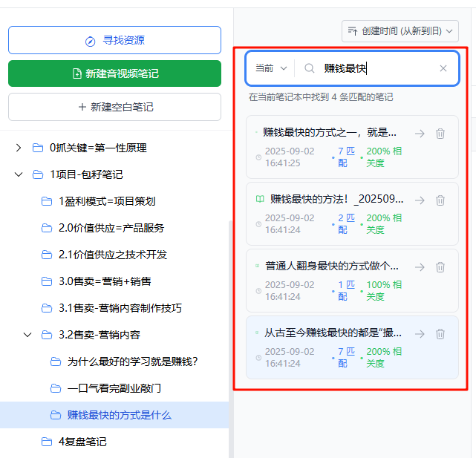Viewport: 476px width, 458px height.
Task: Click the search input field with '赚钱最快'
Action: tap(379, 68)
